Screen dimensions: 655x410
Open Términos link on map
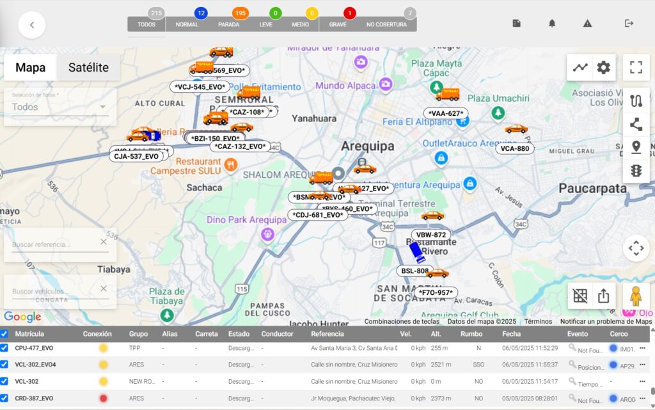538,322
